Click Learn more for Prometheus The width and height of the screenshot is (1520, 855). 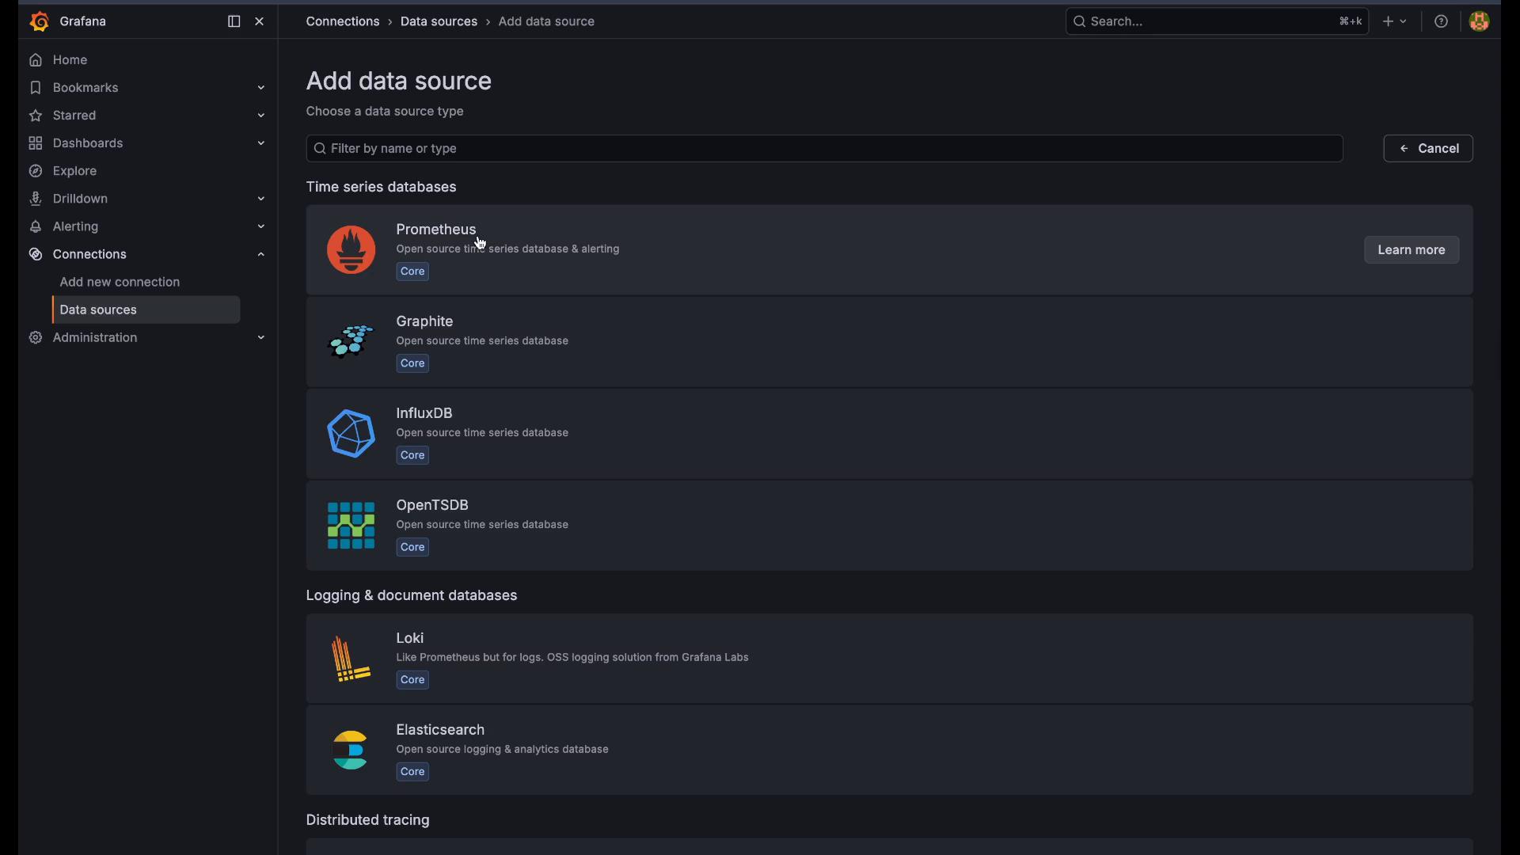[x=1412, y=250]
